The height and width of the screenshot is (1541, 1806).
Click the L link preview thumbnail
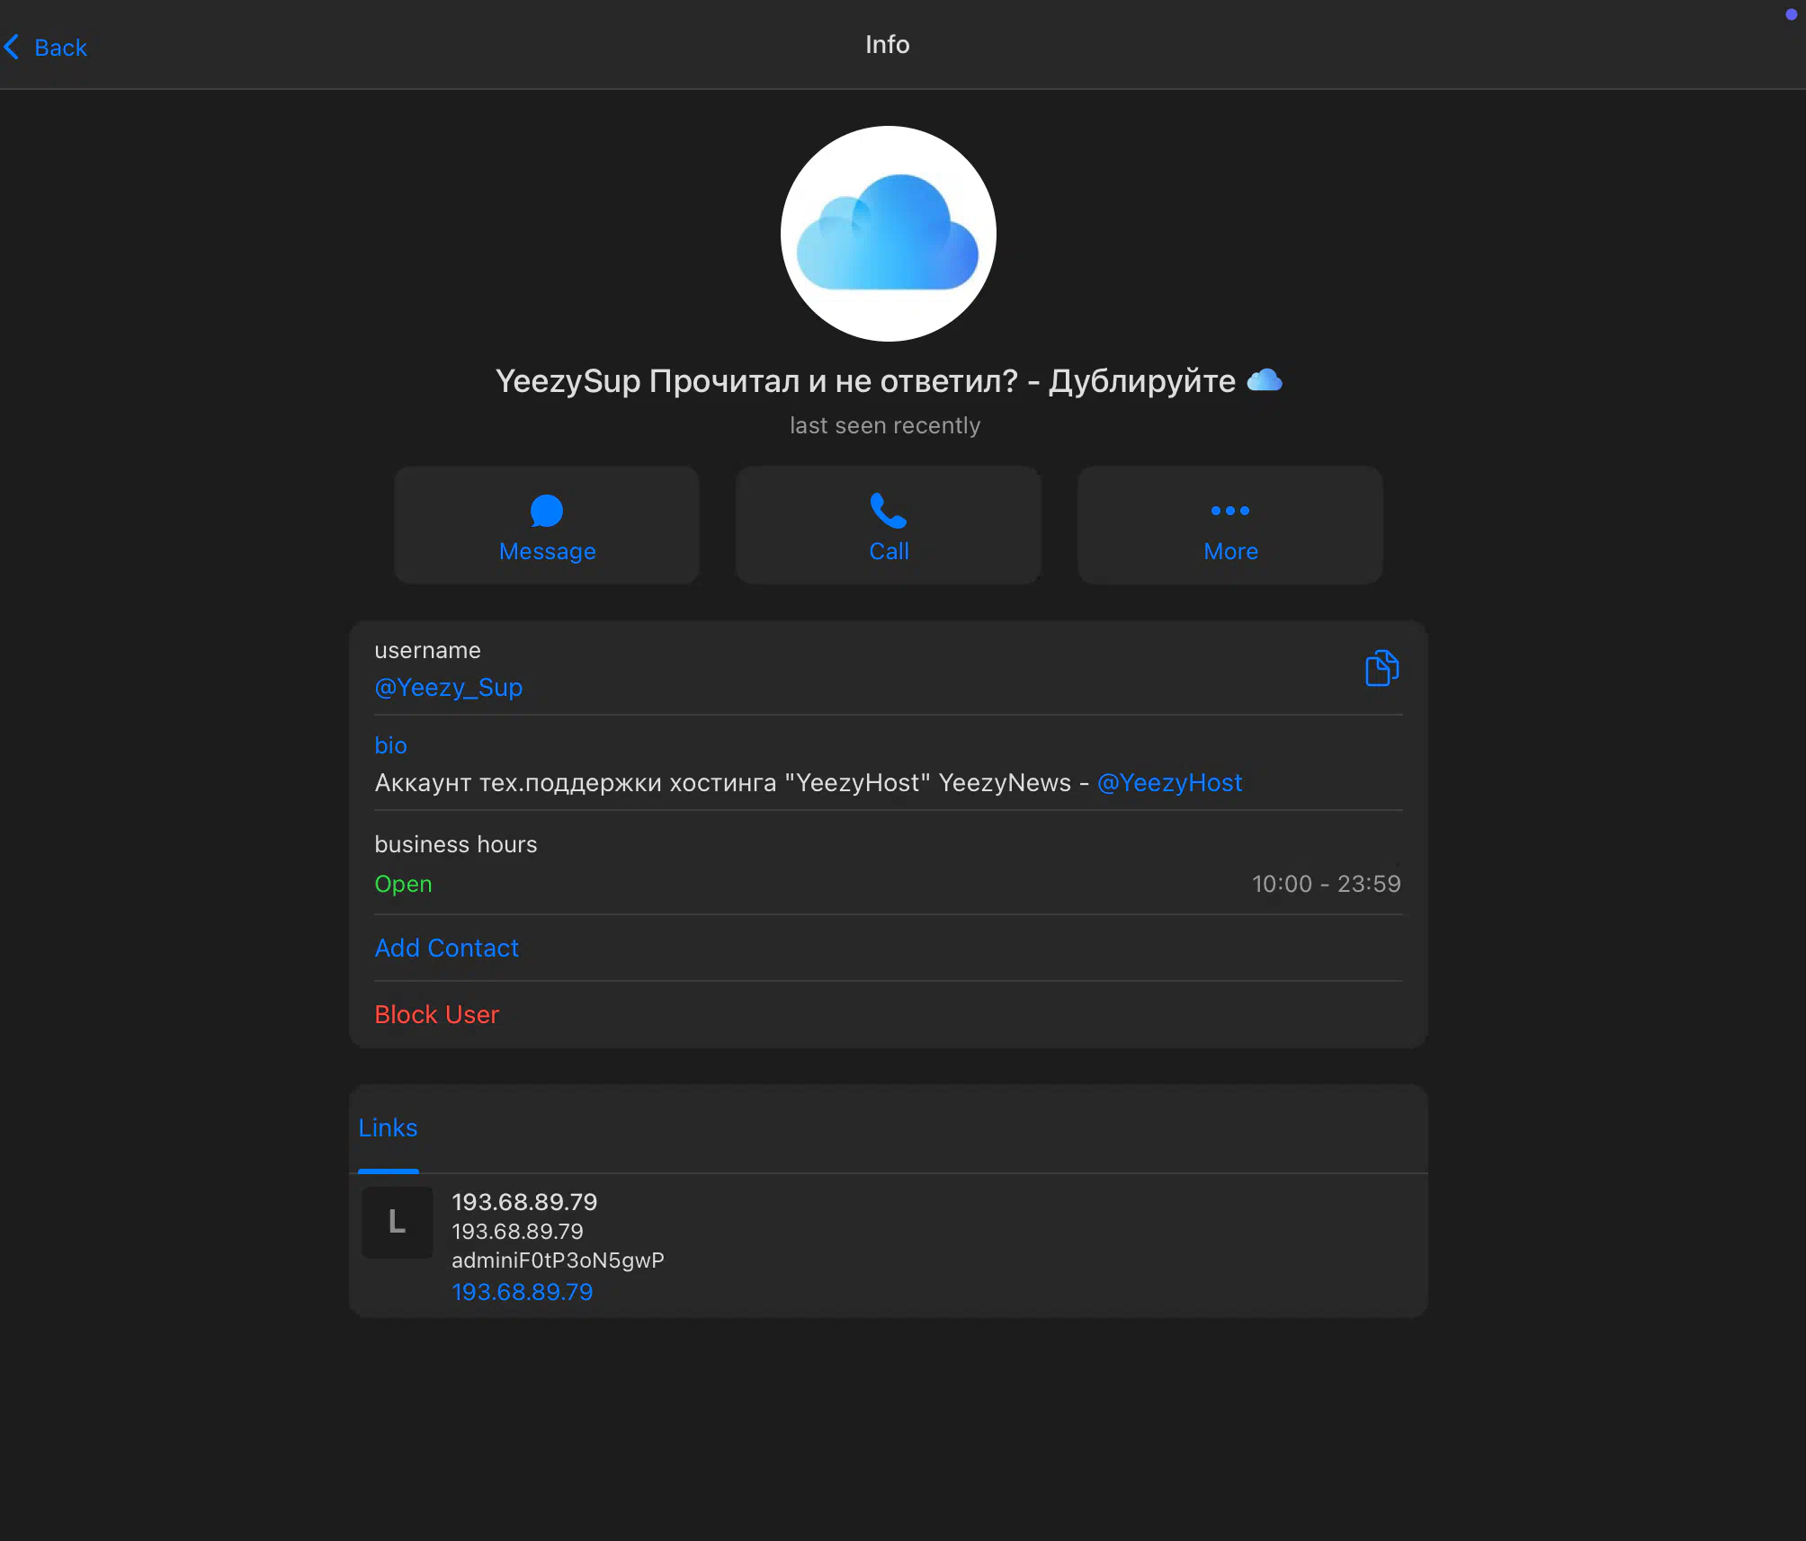[x=397, y=1222]
